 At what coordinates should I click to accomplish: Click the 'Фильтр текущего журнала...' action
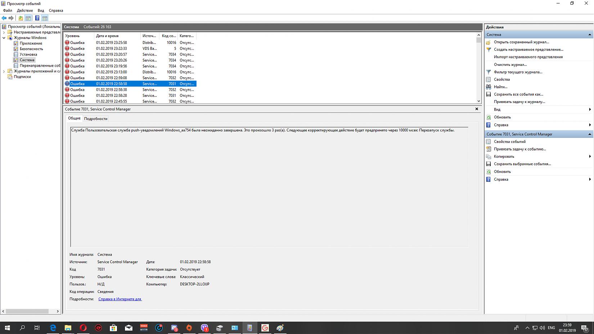pos(518,72)
